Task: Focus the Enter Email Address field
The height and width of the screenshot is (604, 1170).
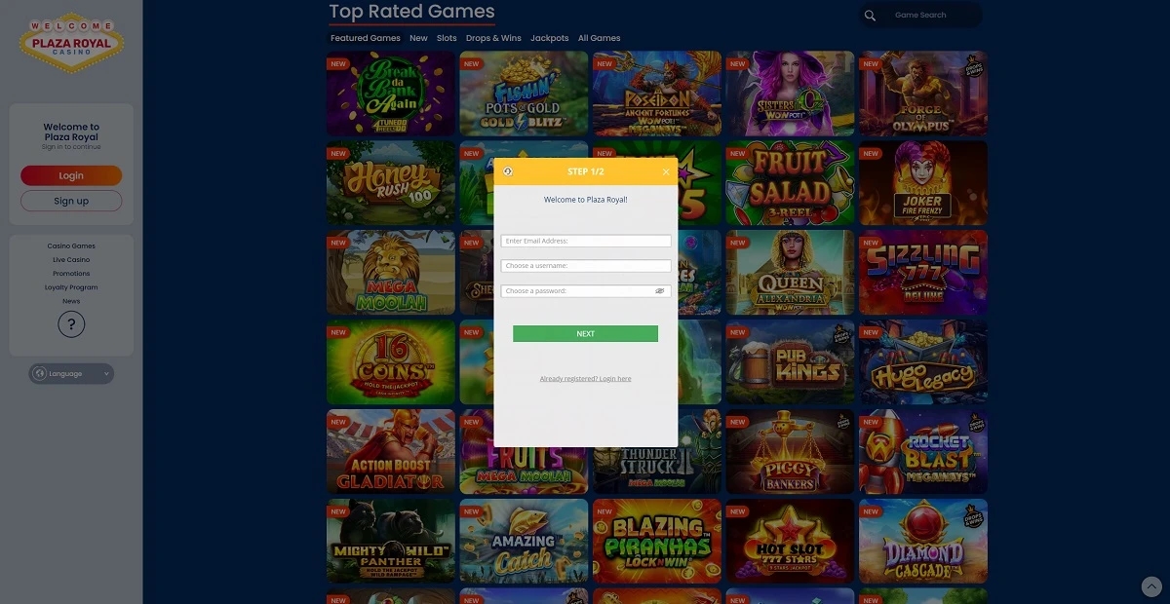Action: coord(586,241)
